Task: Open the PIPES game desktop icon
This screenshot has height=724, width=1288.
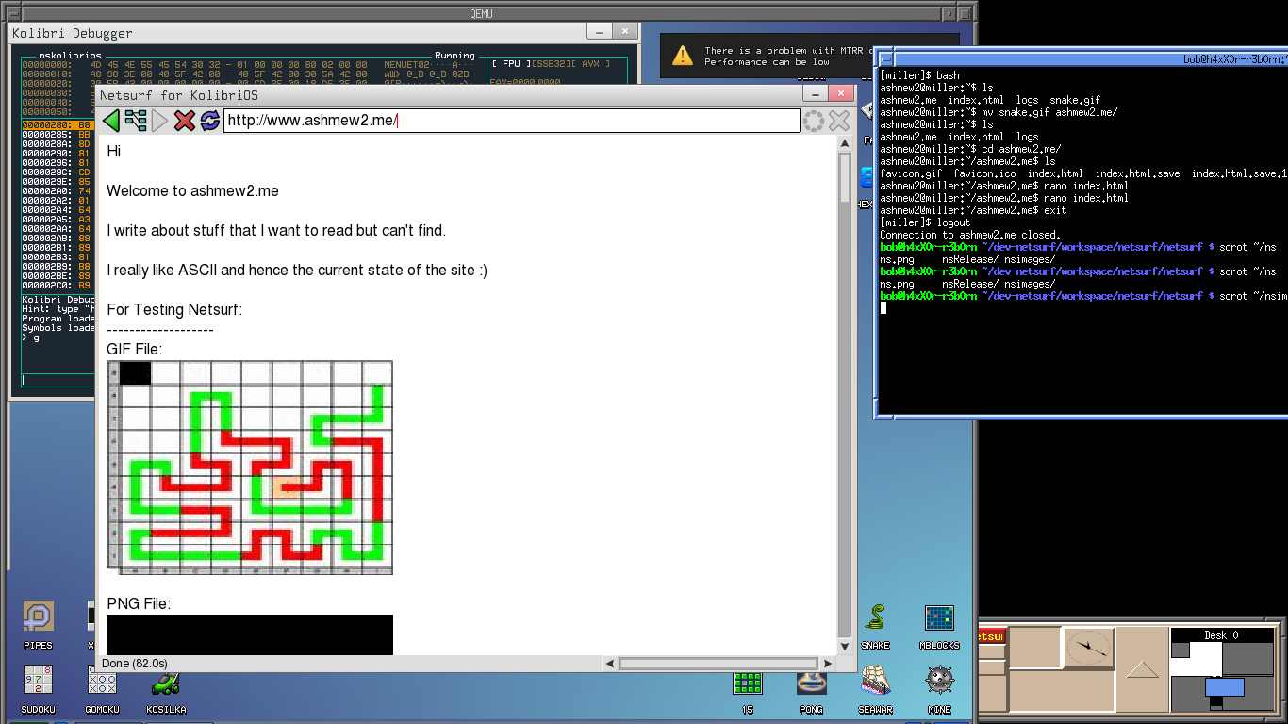Action: (38, 625)
